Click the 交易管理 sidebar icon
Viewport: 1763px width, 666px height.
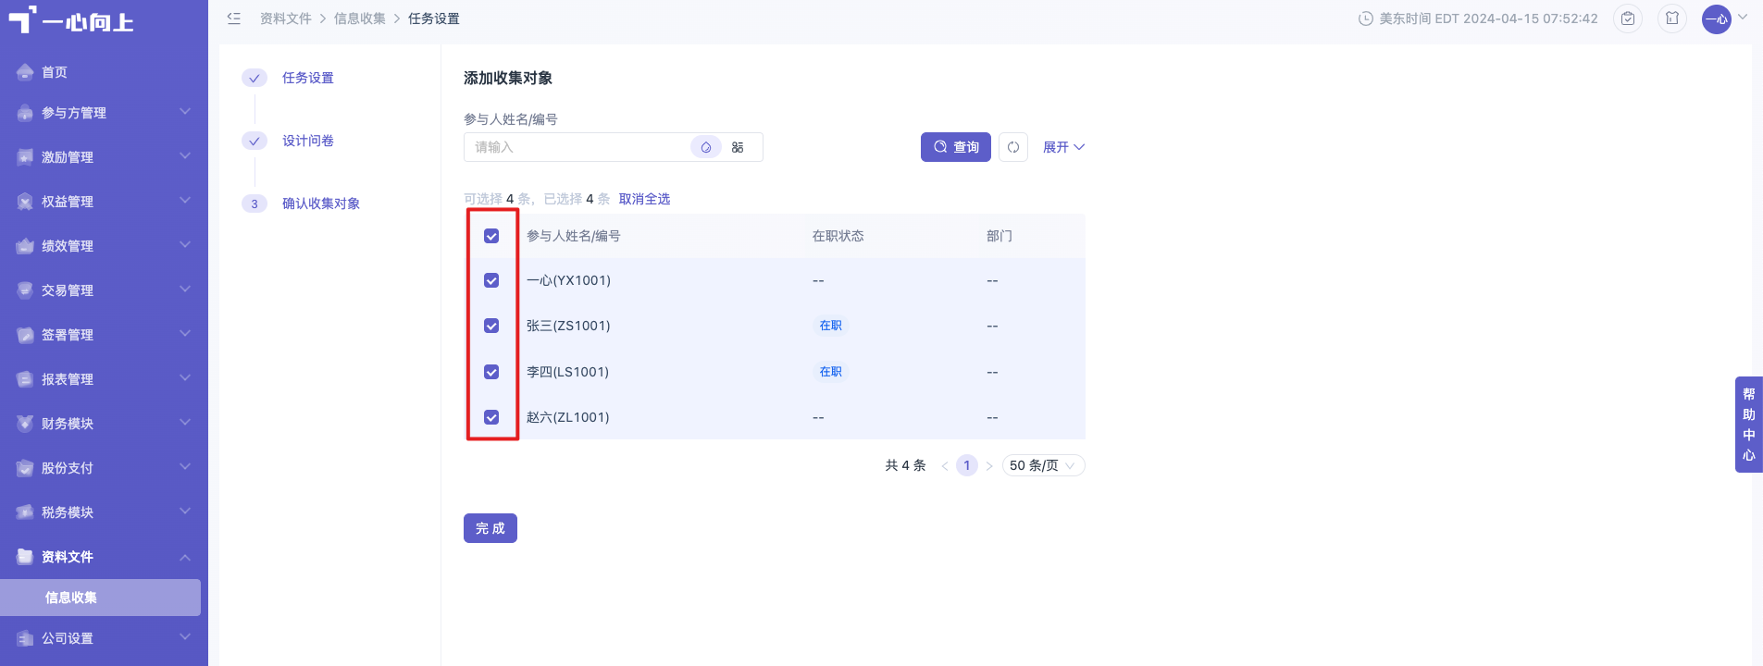(x=25, y=290)
